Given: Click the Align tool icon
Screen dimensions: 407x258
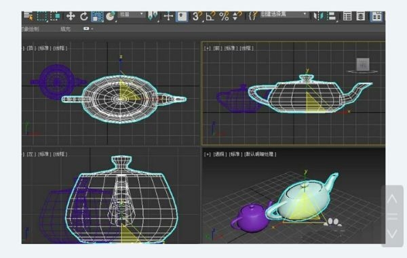Looking at the screenshot, I should (332, 16).
